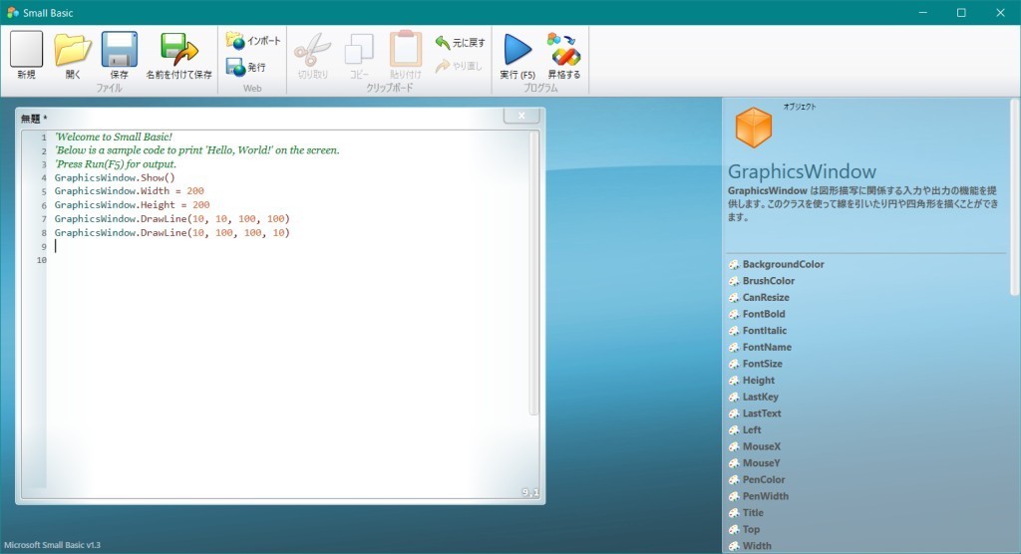Select LastKey property in the list

point(761,398)
